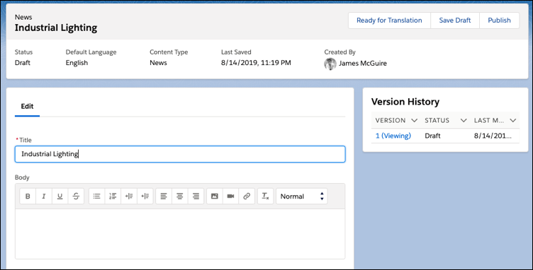The width and height of the screenshot is (533, 270).
Task: Apply italic formatting in Body toolbar
Action: point(44,196)
